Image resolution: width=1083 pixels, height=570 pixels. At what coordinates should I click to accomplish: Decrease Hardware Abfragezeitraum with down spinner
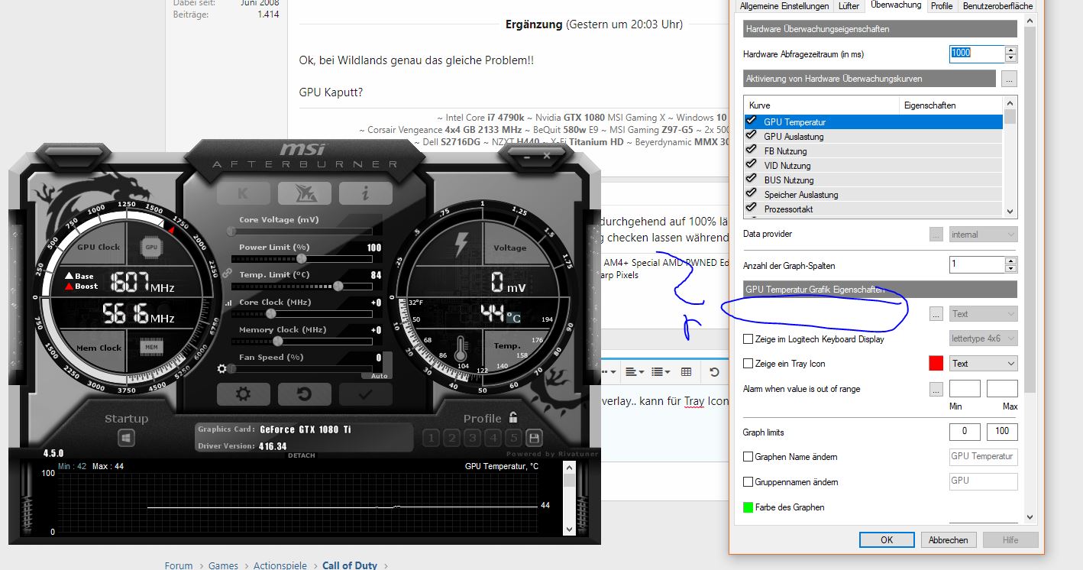(x=1010, y=58)
